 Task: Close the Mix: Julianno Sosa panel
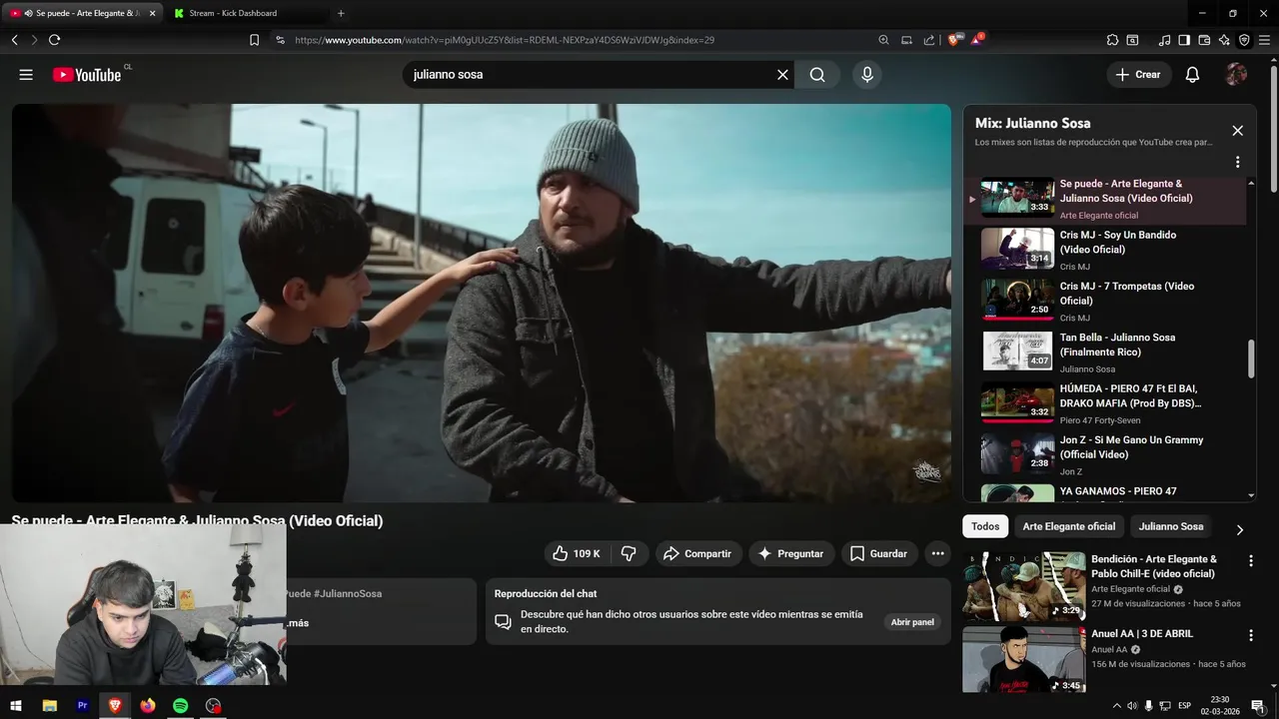1237,131
